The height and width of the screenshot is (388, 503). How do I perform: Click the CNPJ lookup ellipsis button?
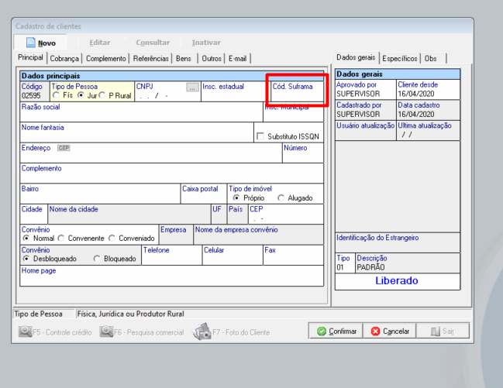(x=192, y=87)
